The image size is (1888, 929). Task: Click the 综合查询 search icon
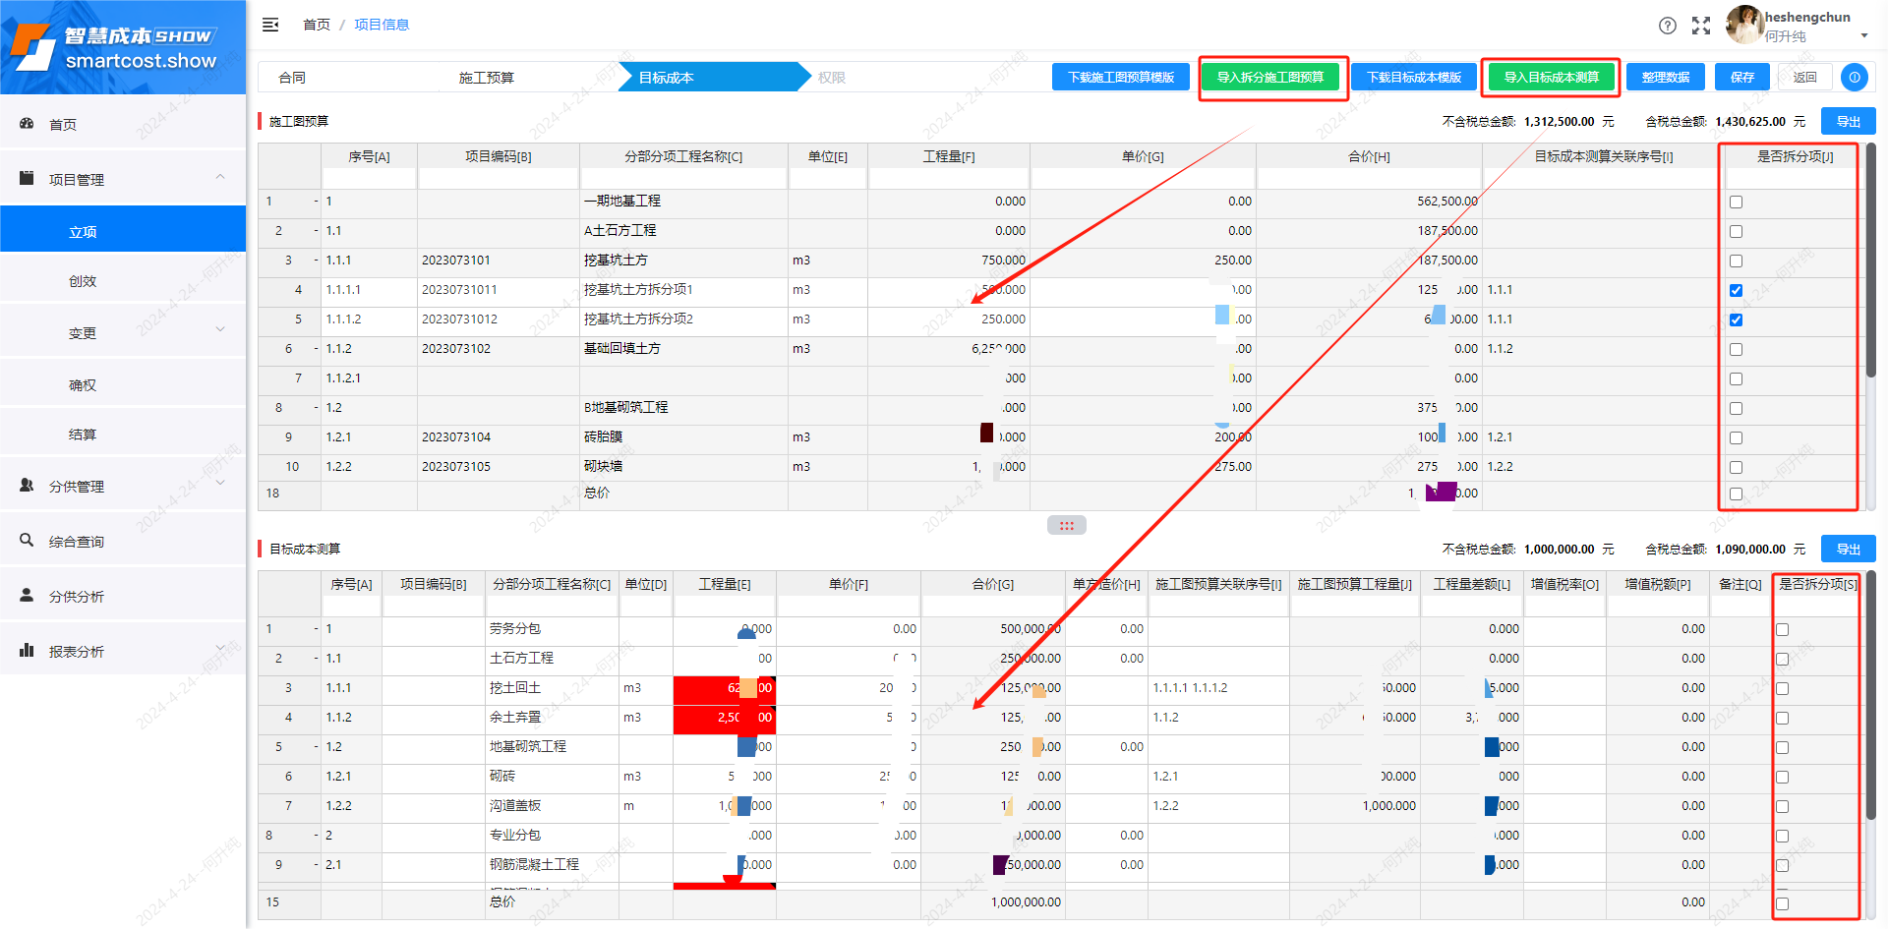[x=28, y=541]
